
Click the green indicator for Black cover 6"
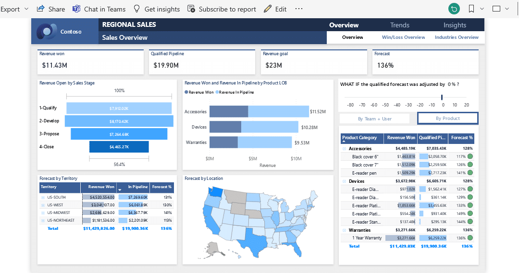[x=470, y=156]
